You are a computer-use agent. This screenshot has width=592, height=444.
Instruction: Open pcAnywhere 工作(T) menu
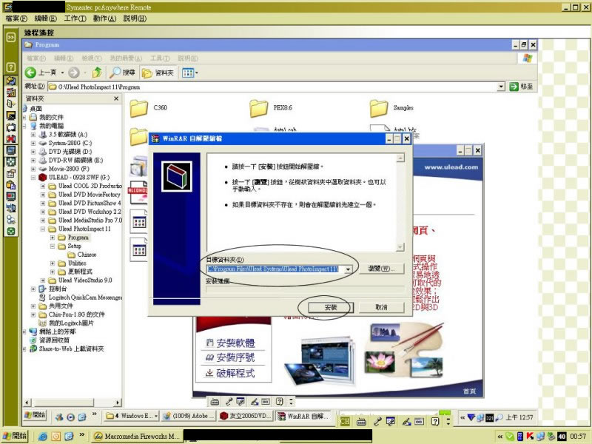pyautogui.click(x=75, y=18)
